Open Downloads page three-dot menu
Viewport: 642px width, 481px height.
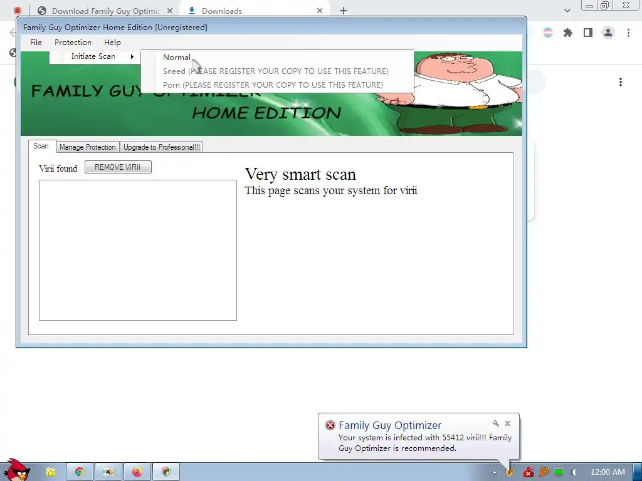[x=621, y=82]
